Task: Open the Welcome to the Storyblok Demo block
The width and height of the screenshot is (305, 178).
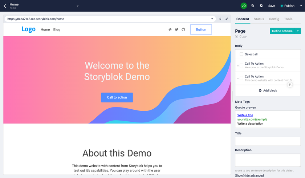Action: pos(268,65)
